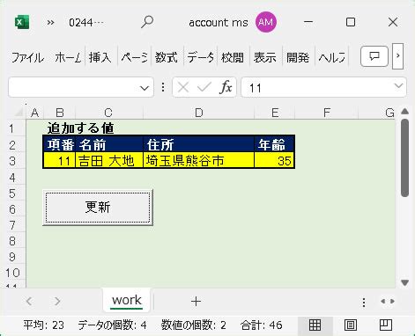This screenshot has width=415, height=336.
Task: Click the 項番 header cell
Action: click(x=60, y=144)
